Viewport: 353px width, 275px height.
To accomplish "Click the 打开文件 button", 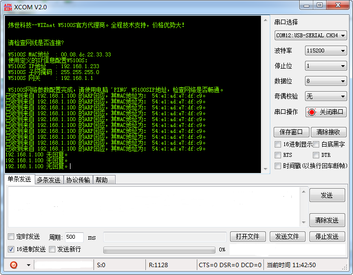I will pyautogui.click(x=248, y=236).
